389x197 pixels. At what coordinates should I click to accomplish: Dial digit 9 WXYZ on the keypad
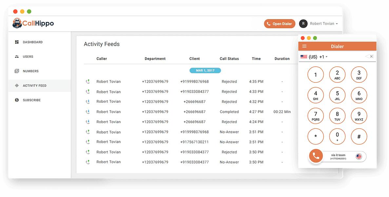point(359,116)
